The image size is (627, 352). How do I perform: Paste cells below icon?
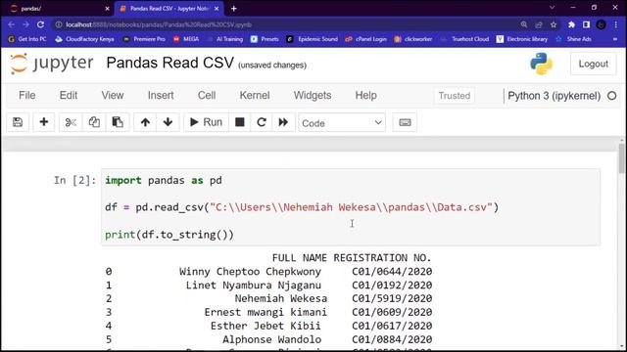(118, 122)
